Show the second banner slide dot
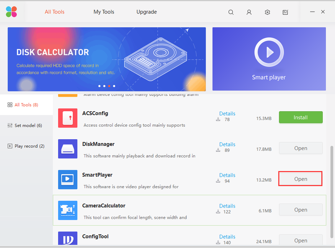335x248 pixels. 104,86
